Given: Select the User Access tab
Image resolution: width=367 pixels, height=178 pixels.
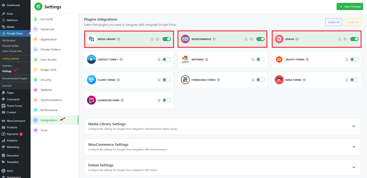Looking at the screenshot, I should click(54, 59).
